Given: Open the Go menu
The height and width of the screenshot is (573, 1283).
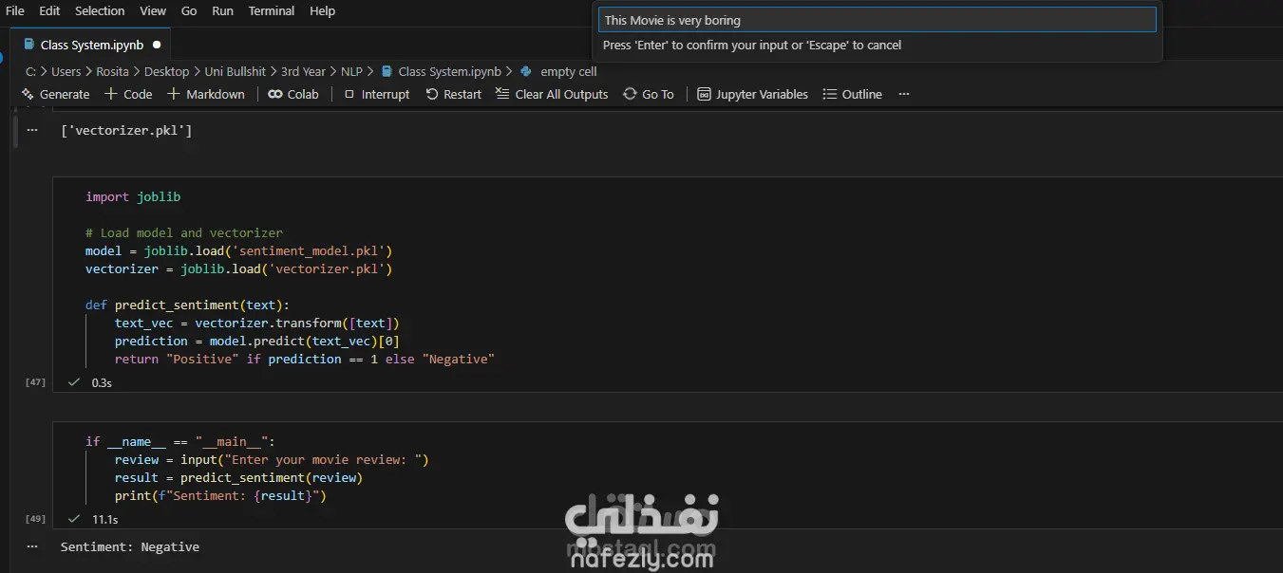Looking at the screenshot, I should [x=189, y=10].
